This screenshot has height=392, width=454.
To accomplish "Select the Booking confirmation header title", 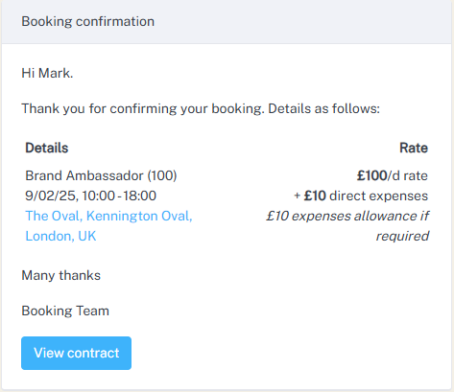I will [x=87, y=21].
